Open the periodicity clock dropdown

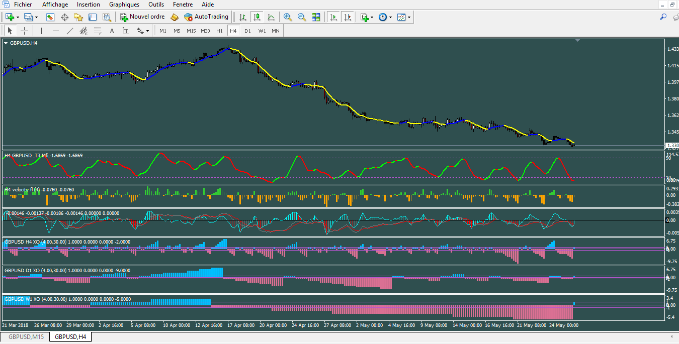(390, 17)
